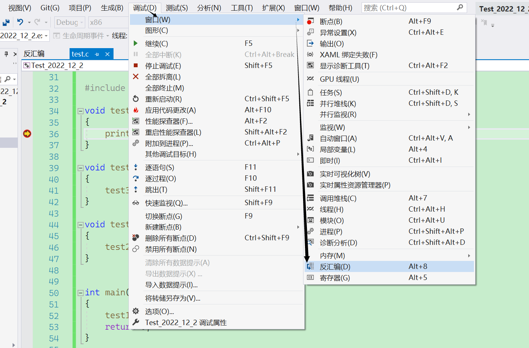Expand the New Breakpoint (新建断点) submenu
The width and height of the screenshot is (529, 348).
click(x=216, y=227)
